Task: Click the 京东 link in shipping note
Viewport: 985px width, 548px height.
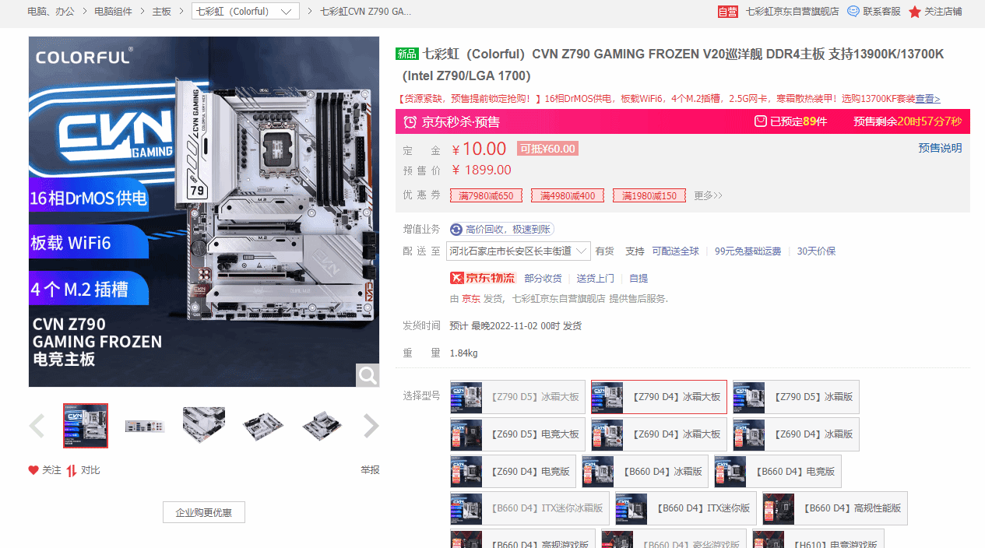Action: [471, 298]
